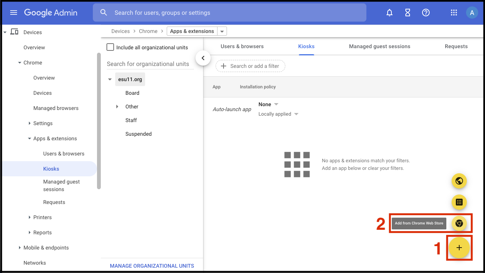Select the Staff organizational unit
Image resolution: width=485 pixels, height=273 pixels.
pos(131,120)
